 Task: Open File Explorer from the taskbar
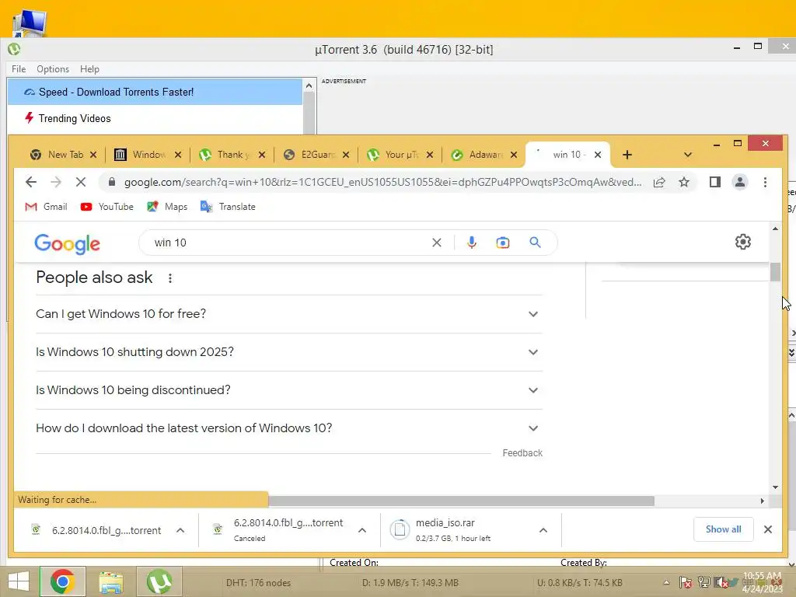(x=110, y=581)
